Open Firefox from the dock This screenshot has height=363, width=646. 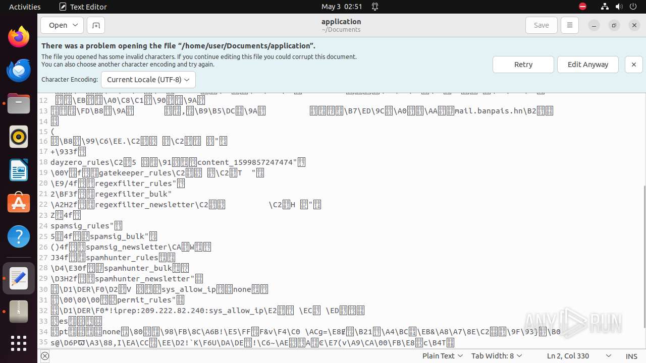coord(19,37)
